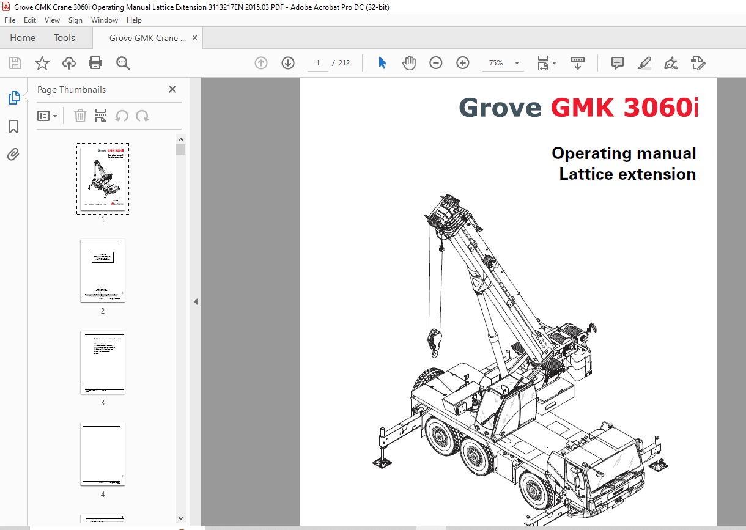Click the 'Operating manual' heading text
The image size is (746, 530).
tap(624, 153)
